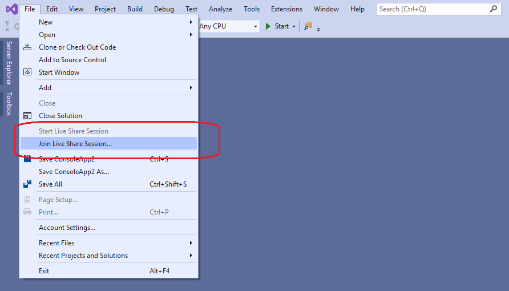Choose Save ConsoleApp2 As...
This screenshot has height=291, width=509.
tap(109, 171)
